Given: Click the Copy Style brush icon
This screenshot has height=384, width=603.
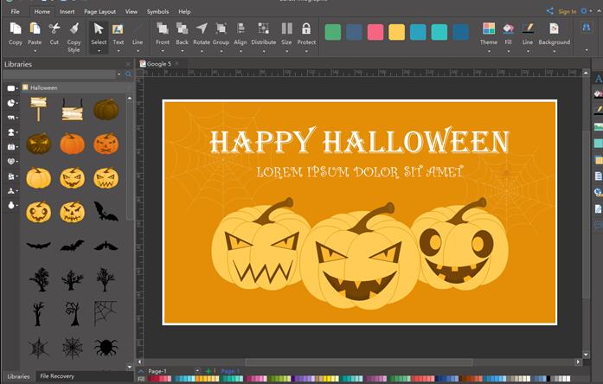Looking at the screenshot, I should [x=74, y=33].
